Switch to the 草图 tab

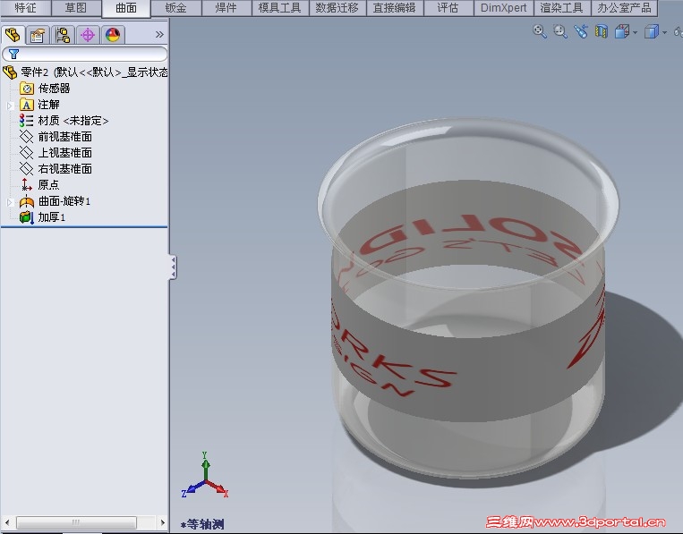(x=76, y=8)
